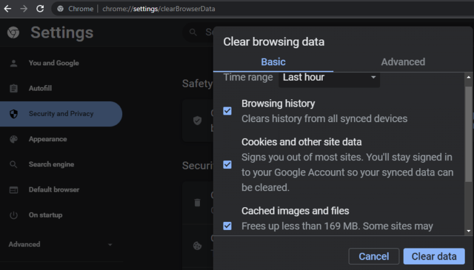The width and height of the screenshot is (474, 270).
Task: Click the Default browser window icon
Action: [14, 190]
